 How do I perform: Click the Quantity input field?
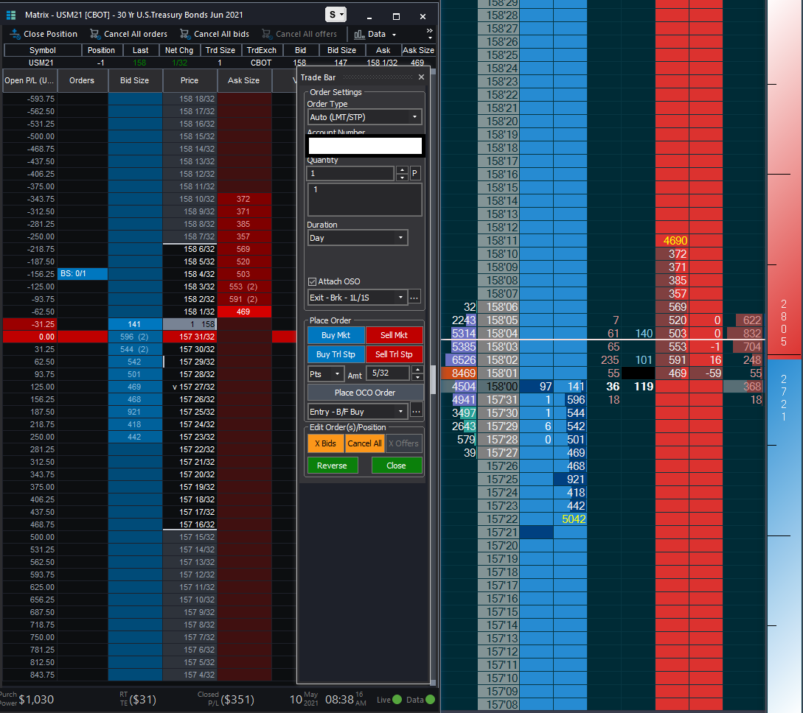point(350,173)
